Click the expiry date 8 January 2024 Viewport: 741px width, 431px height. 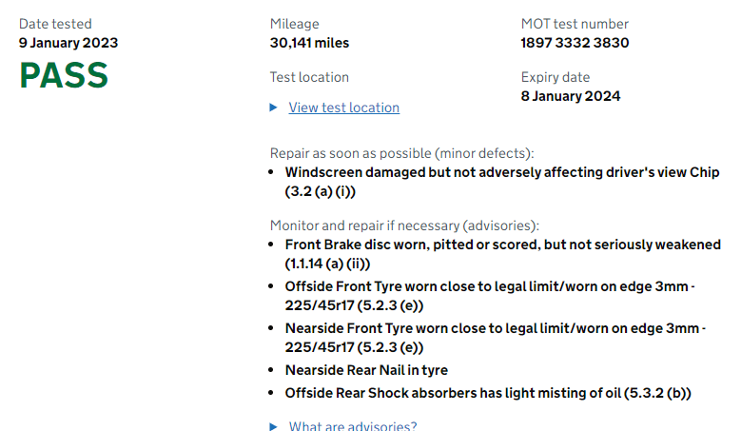pyautogui.click(x=571, y=96)
